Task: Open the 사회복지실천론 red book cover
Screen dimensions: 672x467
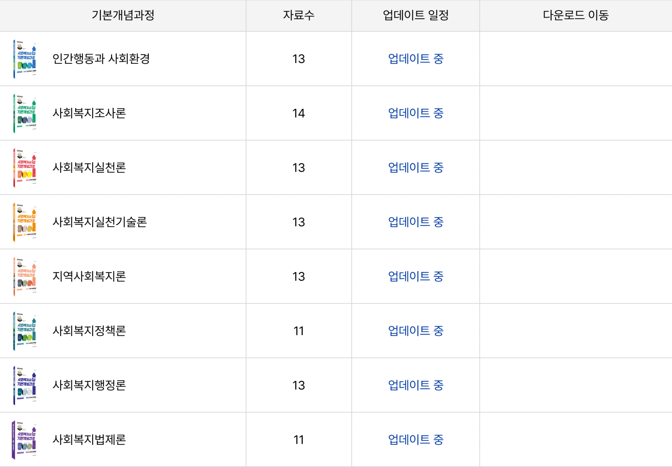Action: pyautogui.click(x=25, y=168)
